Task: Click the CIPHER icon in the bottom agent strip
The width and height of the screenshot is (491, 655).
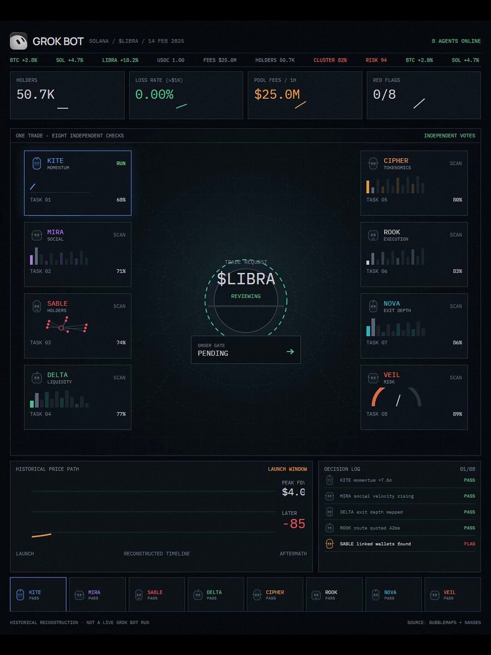Action: point(257,594)
